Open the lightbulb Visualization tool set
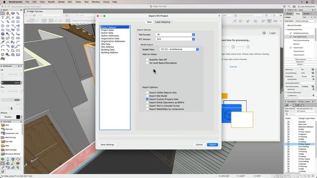This screenshot has height=178, width=317. coord(13,163)
